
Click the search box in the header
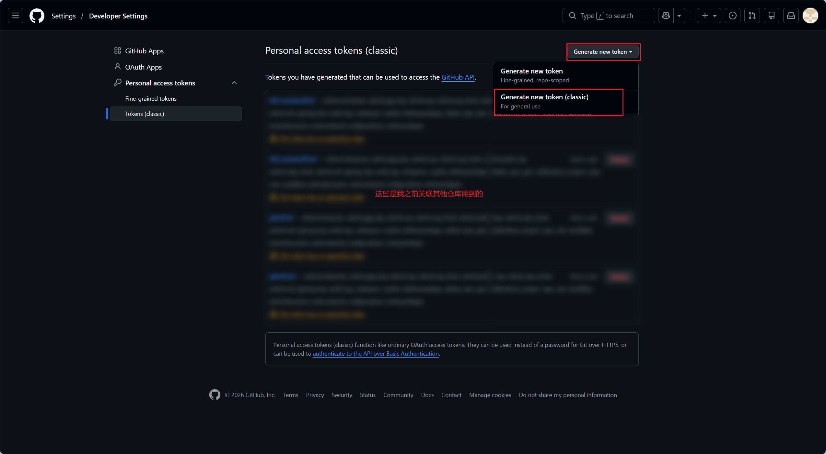pyautogui.click(x=609, y=16)
